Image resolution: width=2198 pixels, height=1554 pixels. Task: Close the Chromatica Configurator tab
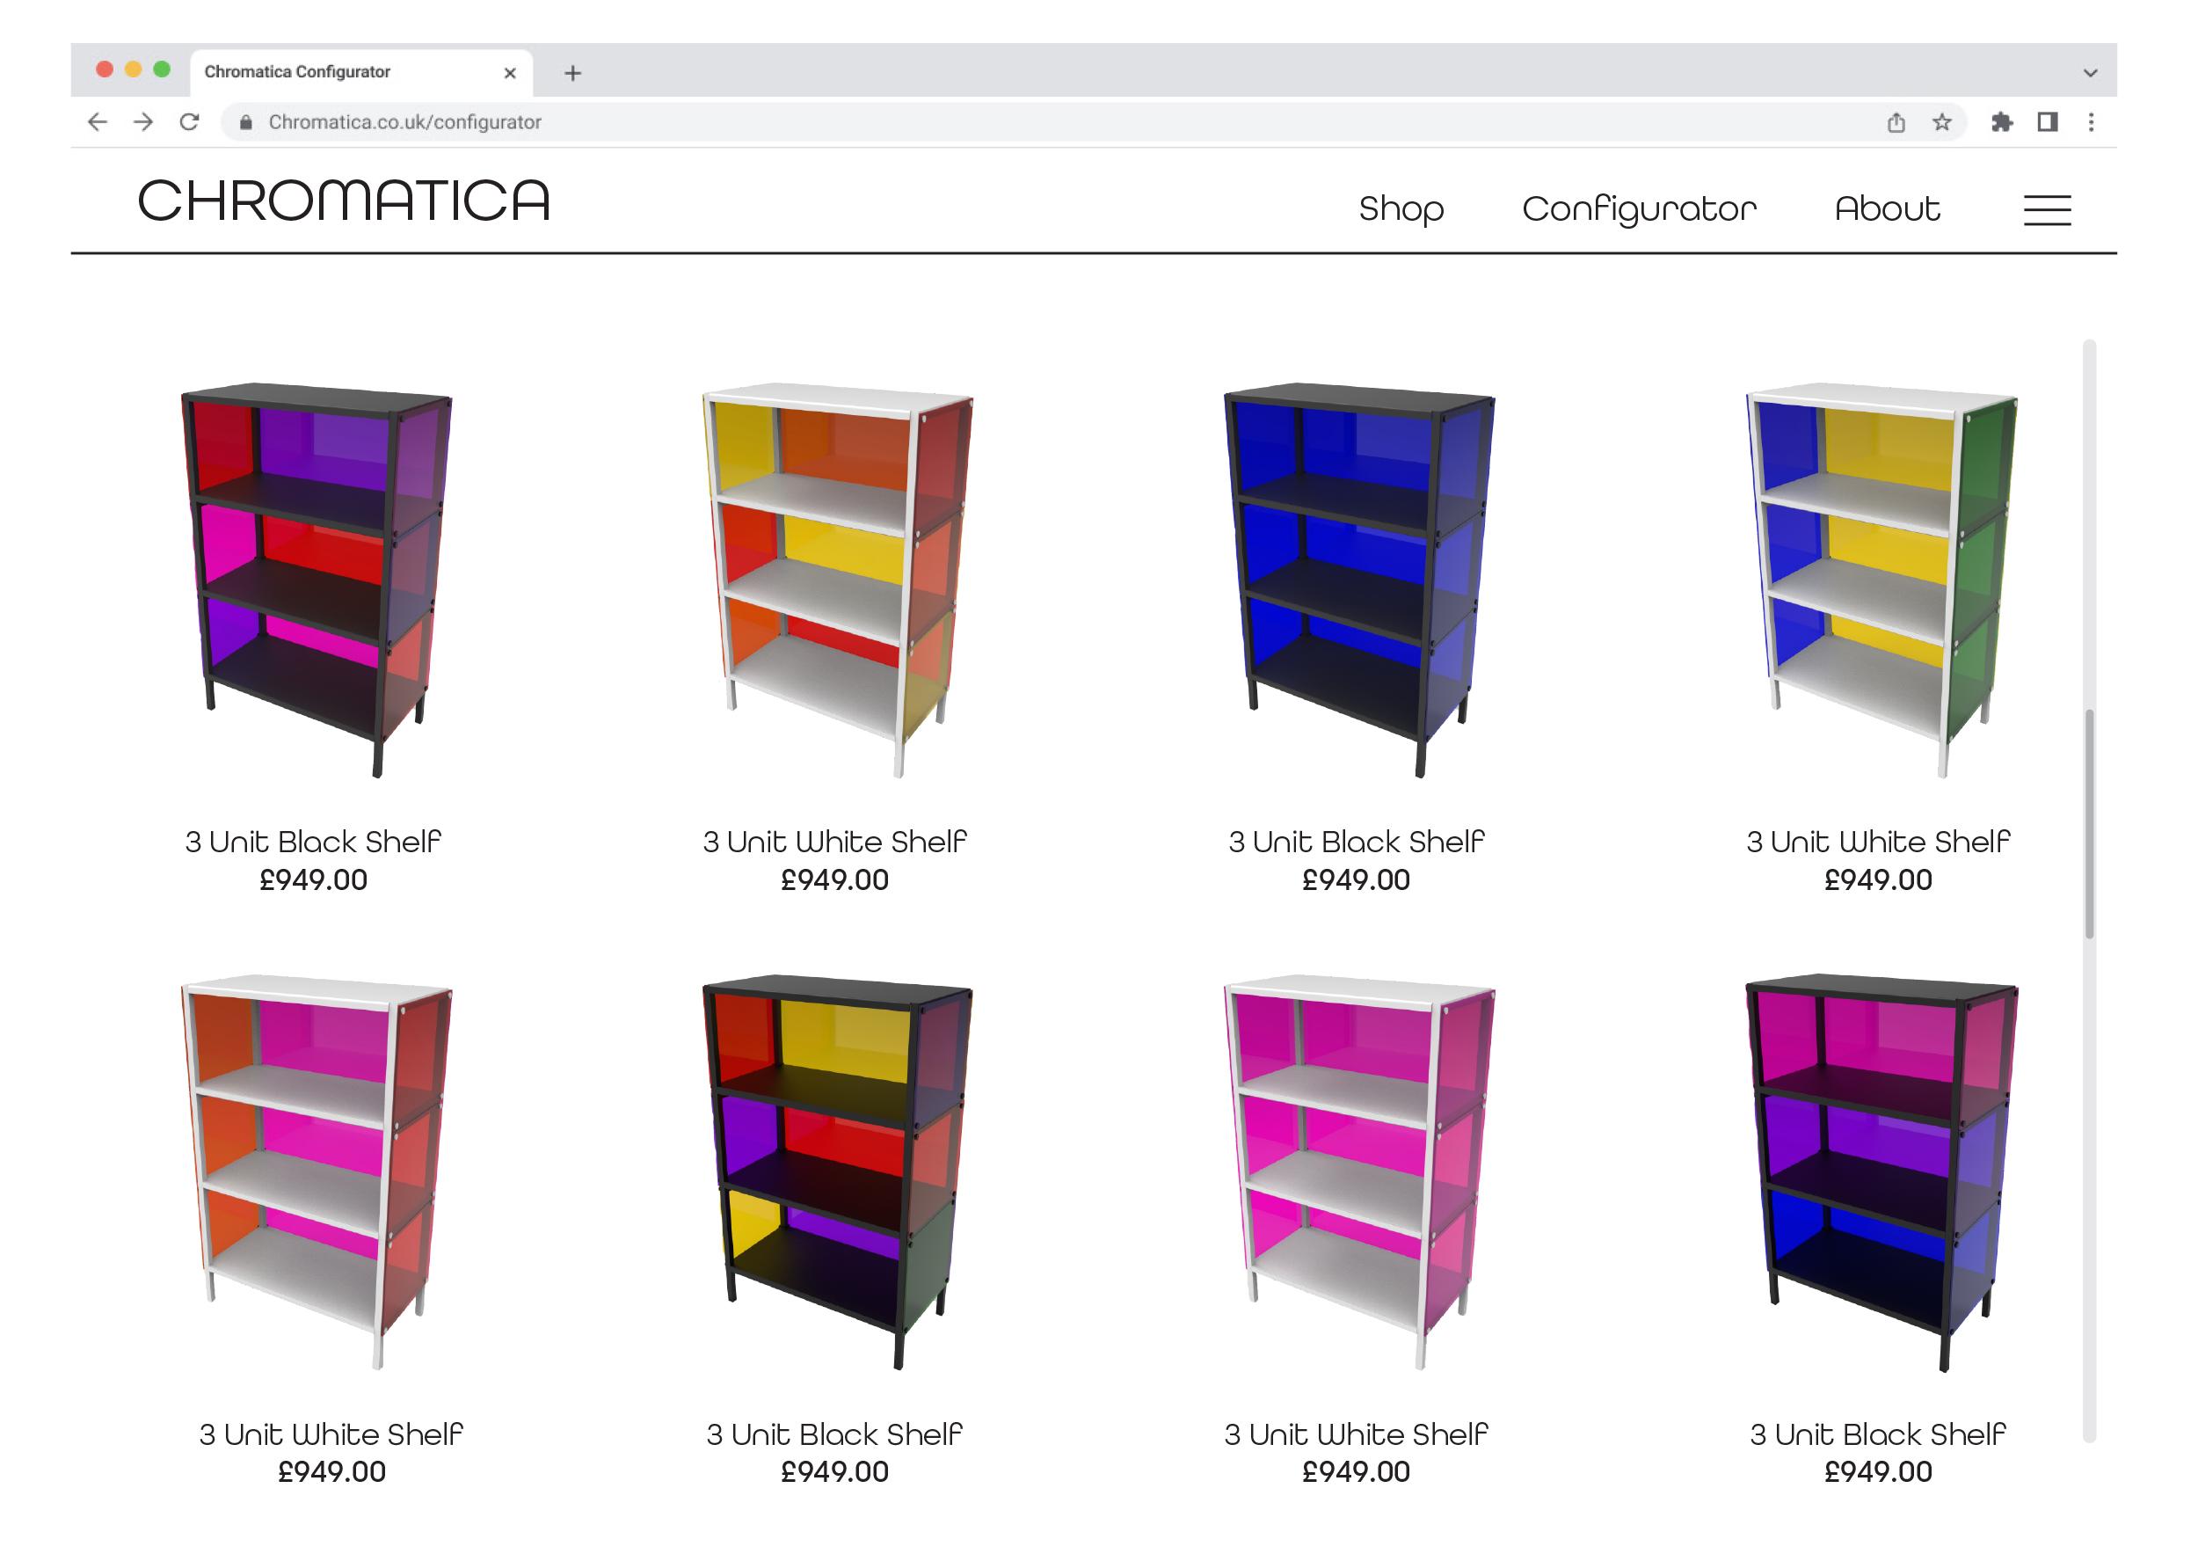click(x=510, y=73)
